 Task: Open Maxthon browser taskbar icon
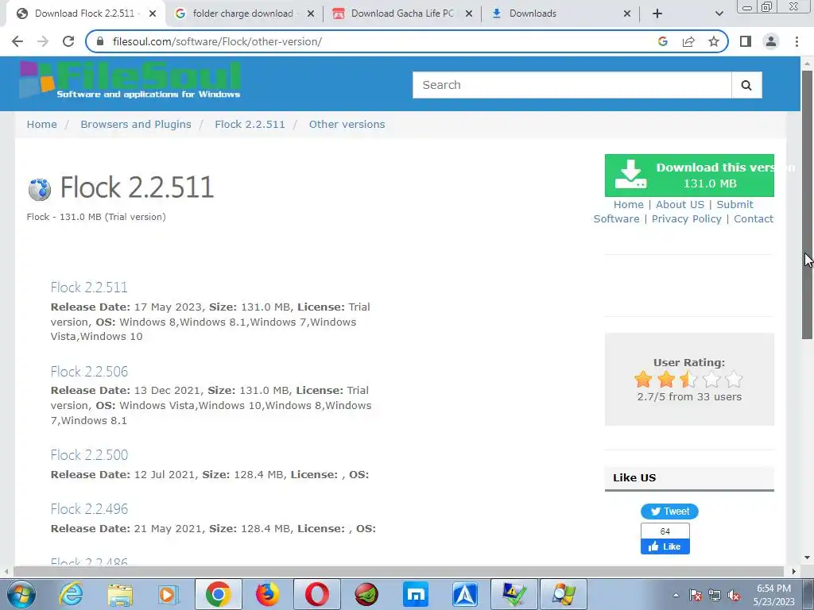click(x=415, y=594)
